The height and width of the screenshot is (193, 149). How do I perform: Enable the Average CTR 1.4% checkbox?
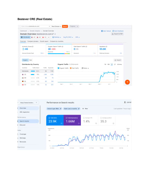84,118
